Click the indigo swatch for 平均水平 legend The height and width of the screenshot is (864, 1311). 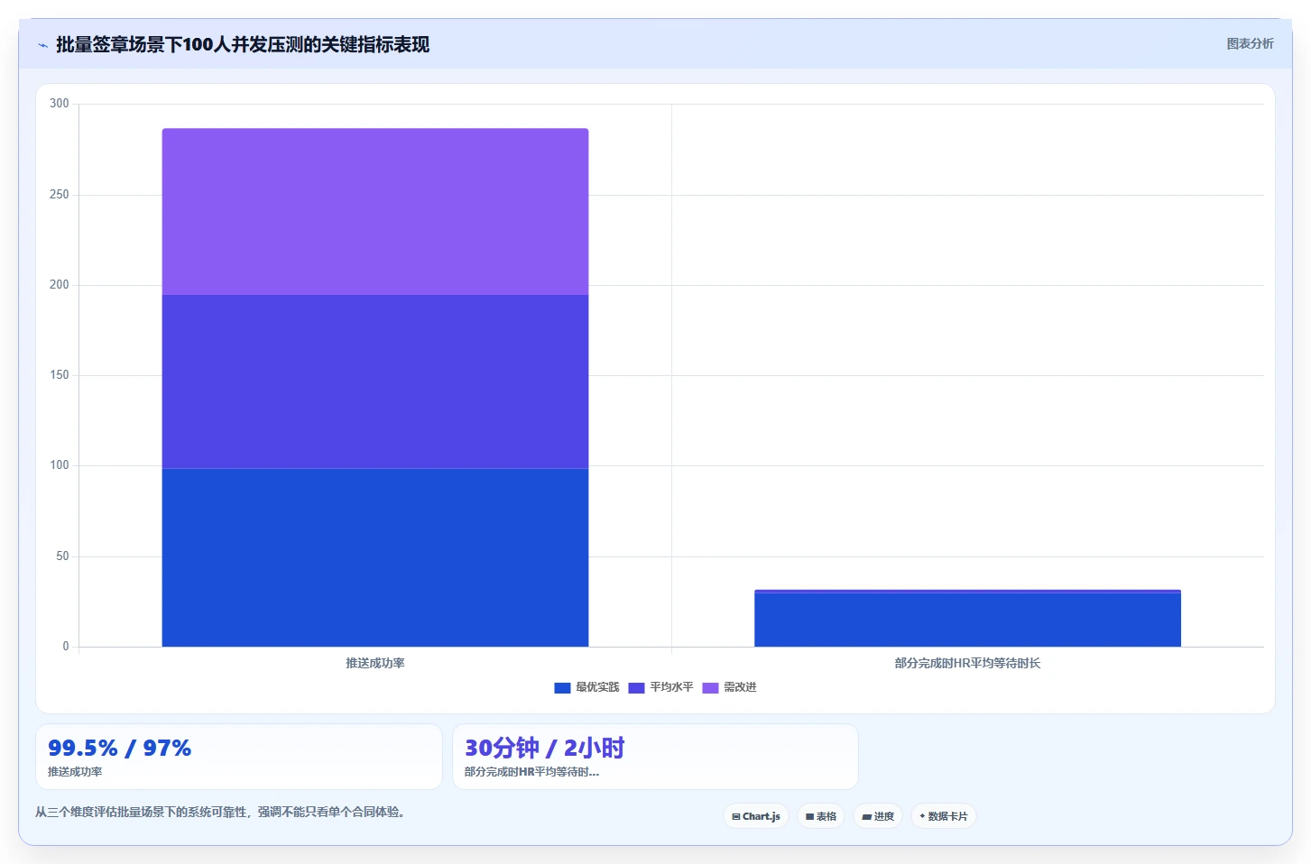pos(636,688)
